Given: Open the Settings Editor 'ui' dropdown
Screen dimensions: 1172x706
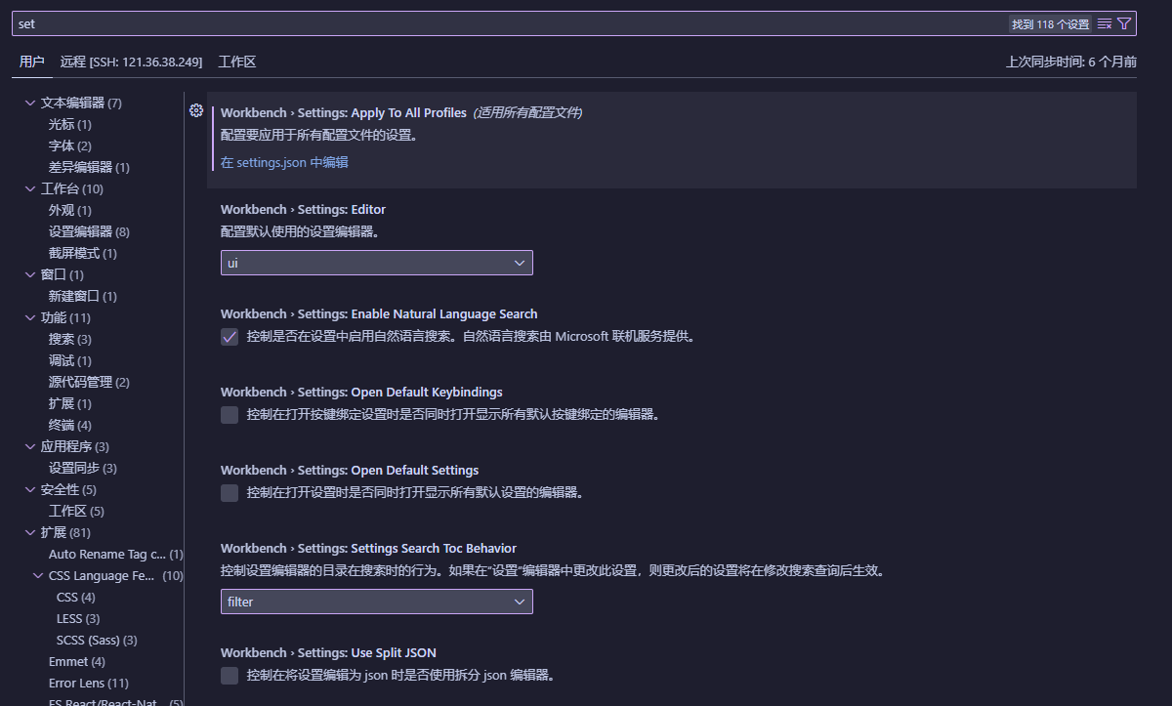Looking at the screenshot, I should [x=377, y=263].
